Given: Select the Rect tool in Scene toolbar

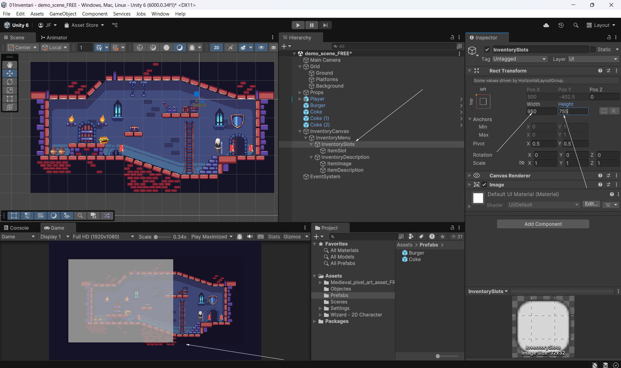Looking at the screenshot, I should (x=10, y=99).
